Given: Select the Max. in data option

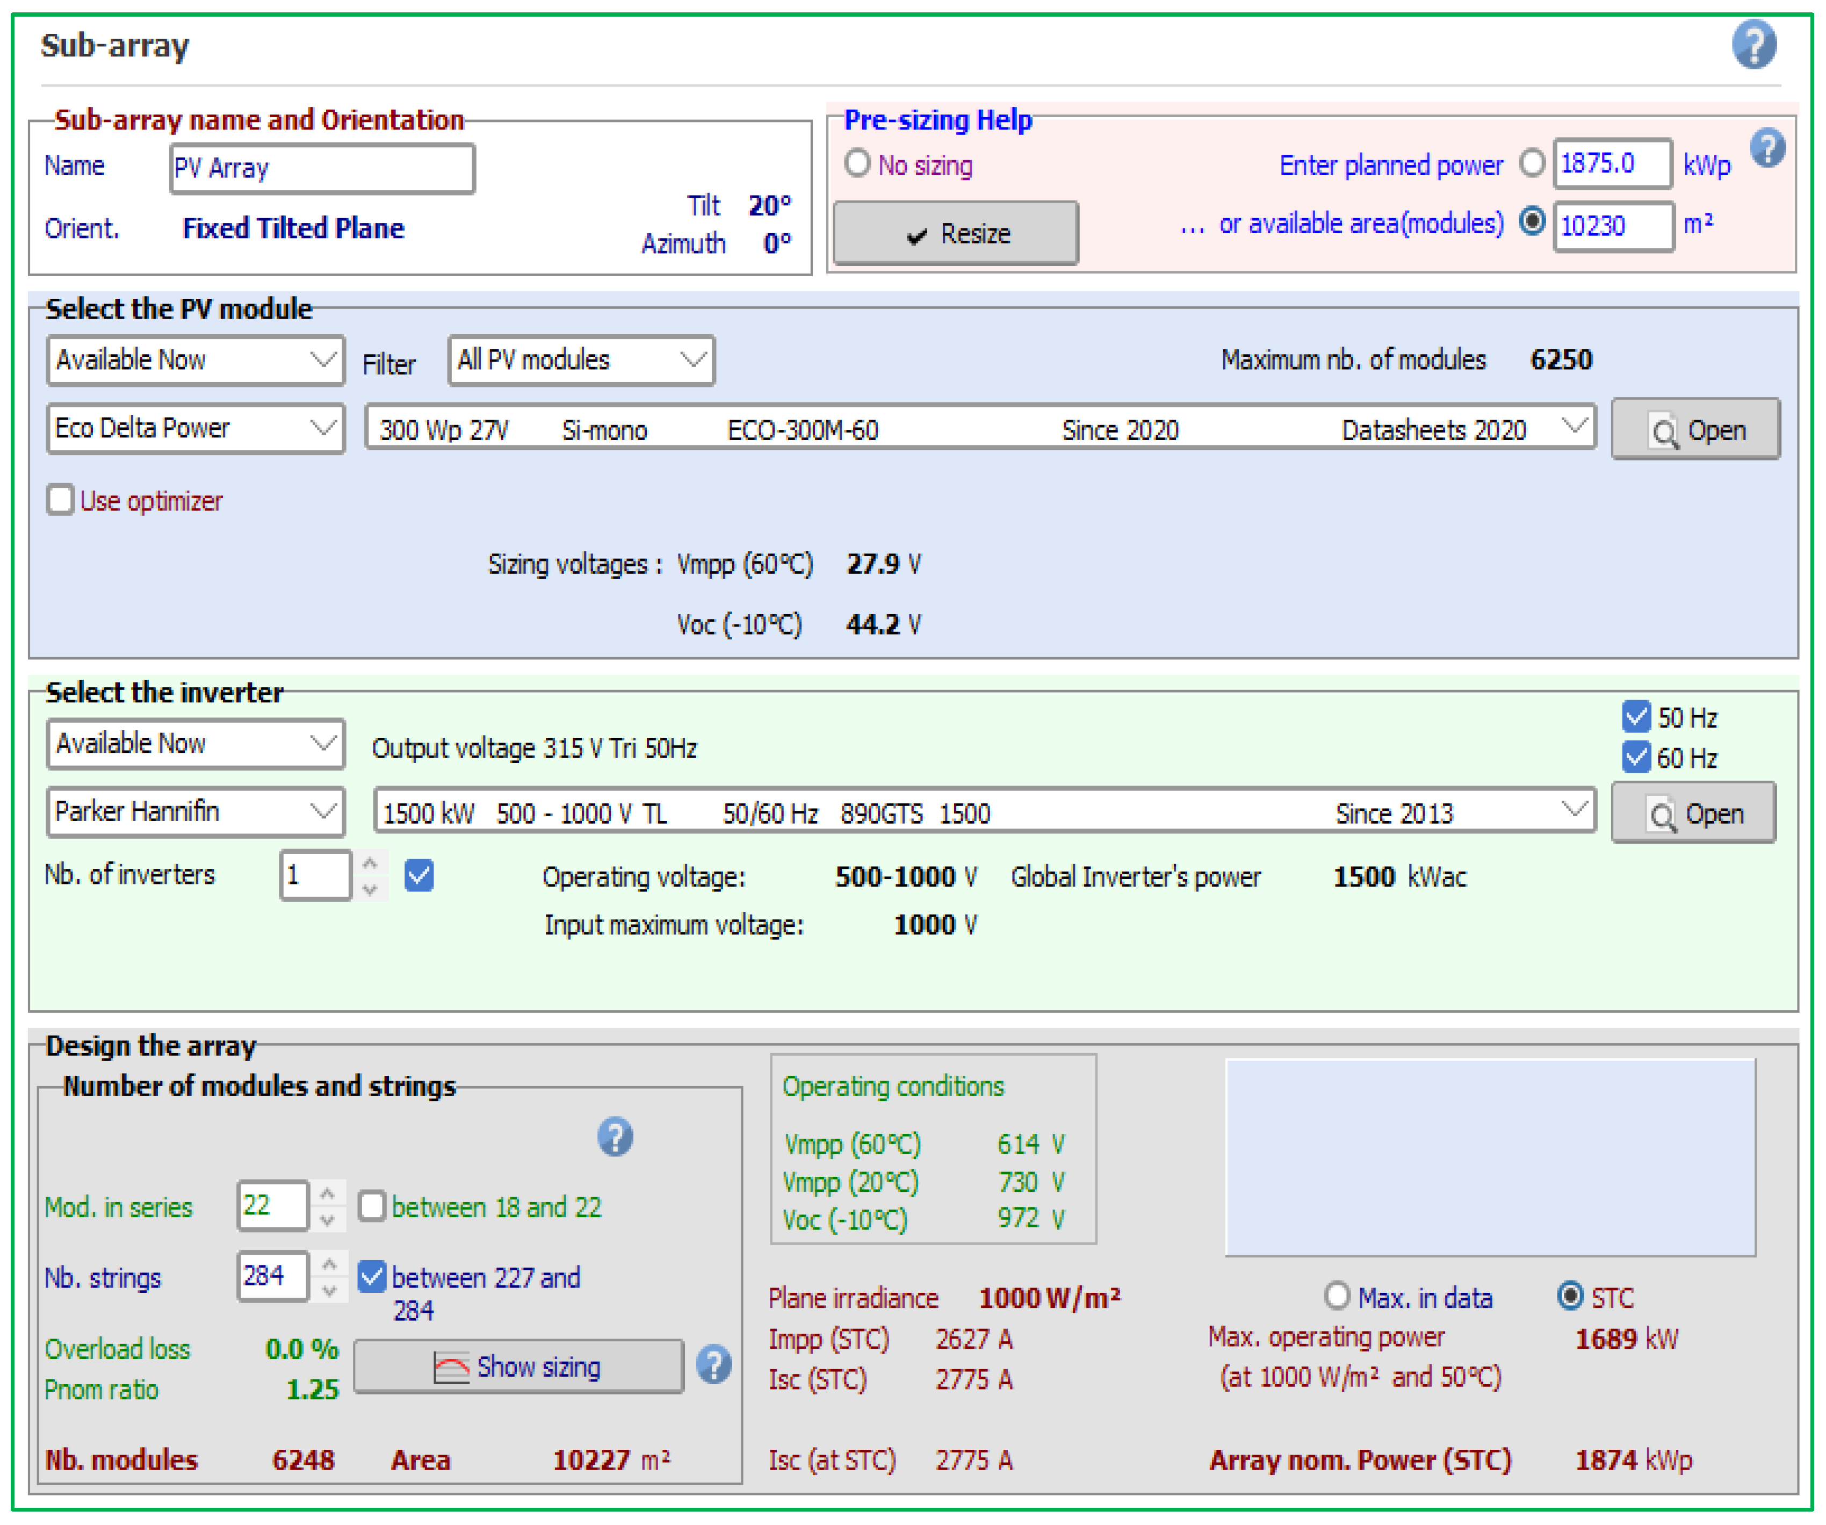Looking at the screenshot, I should (x=1337, y=1296).
